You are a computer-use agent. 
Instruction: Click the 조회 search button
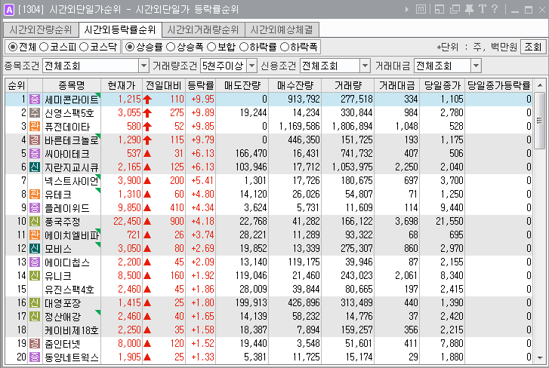click(x=533, y=47)
